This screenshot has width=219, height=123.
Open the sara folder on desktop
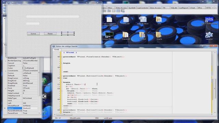(159, 20)
